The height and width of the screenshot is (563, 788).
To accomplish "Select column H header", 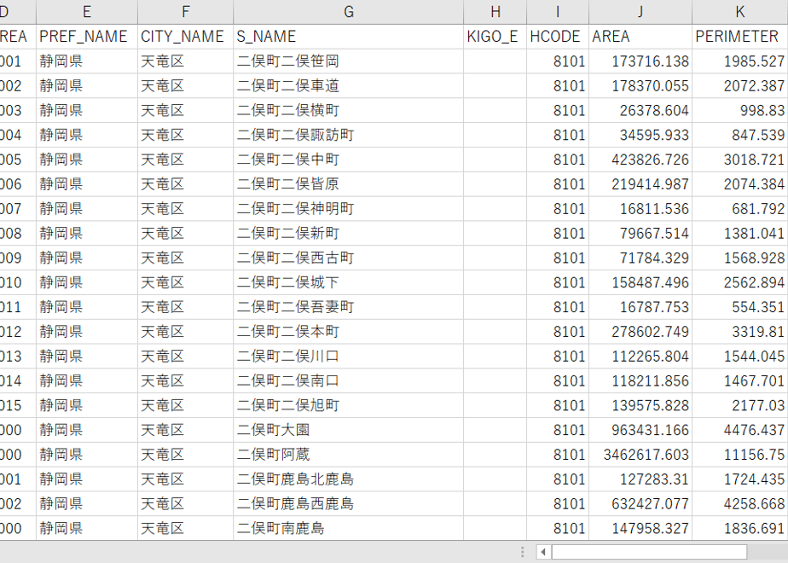I will coord(495,12).
